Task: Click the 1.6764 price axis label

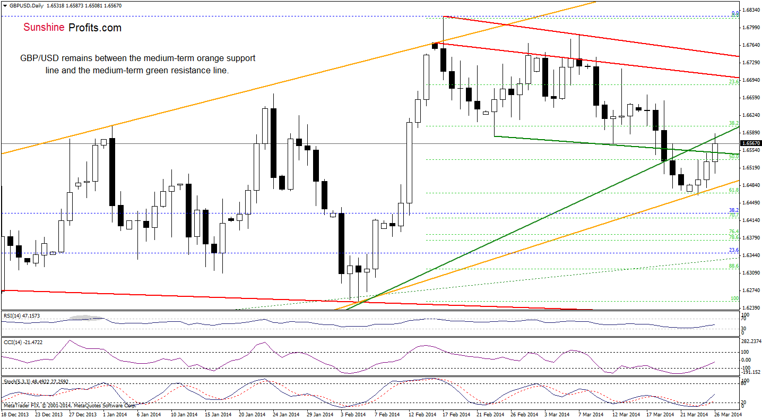Action: tap(751, 45)
